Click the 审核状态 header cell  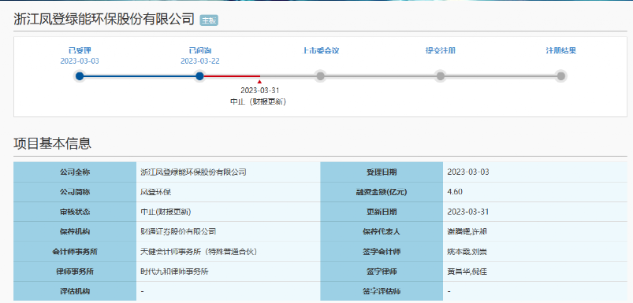pyautogui.click(x=75, y=212)
